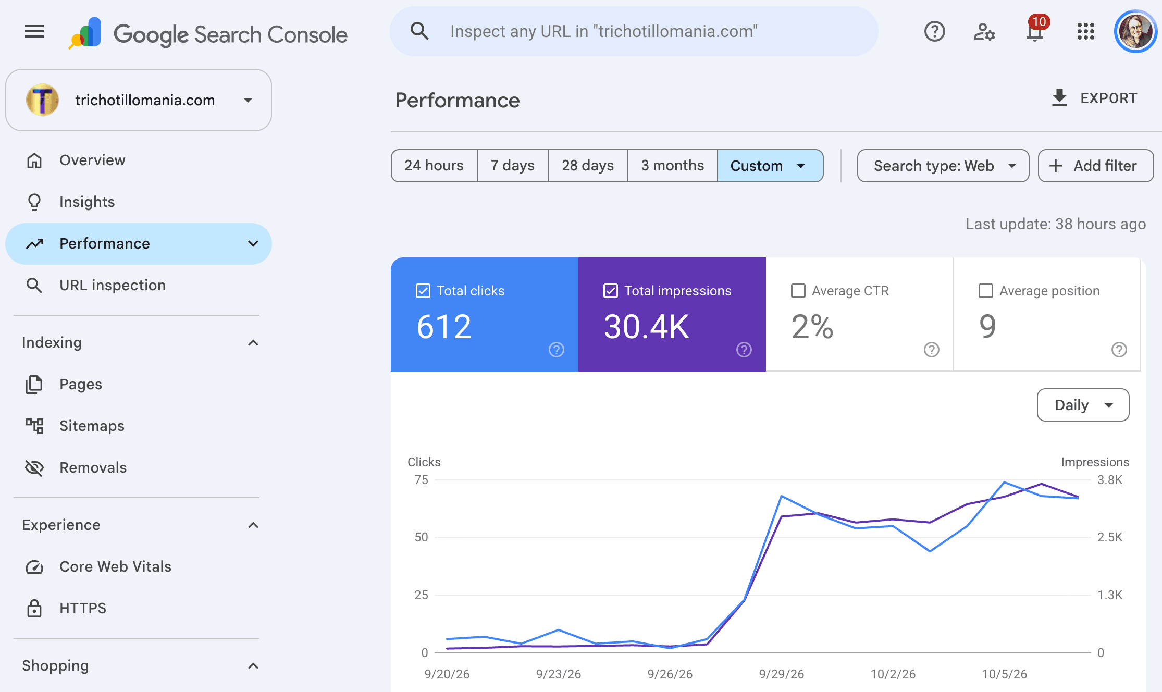This screenshot has width=1162, height=692.
Task: Open notifications bell with 10 badge
Action: [x=1035, y=30]
